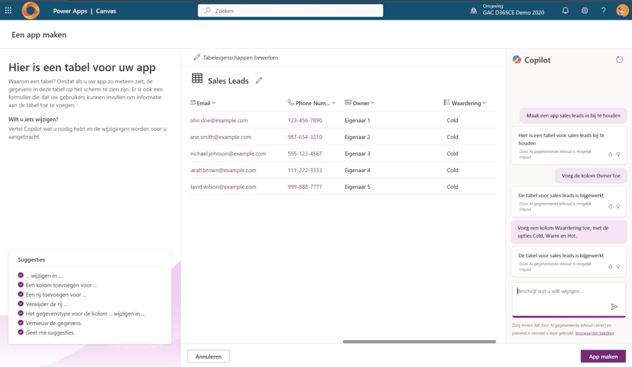
Task: Expand the Waardering column dropdown
Action: click(484, 103)
